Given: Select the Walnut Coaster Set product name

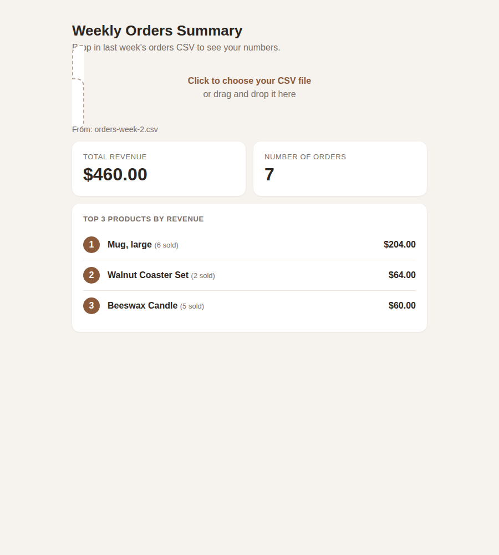Looking at the screenshot, I should 148,275.
